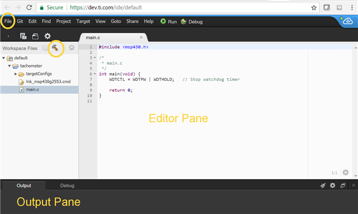
Task: Click the Secure padlock indicator
Action: 51,7
